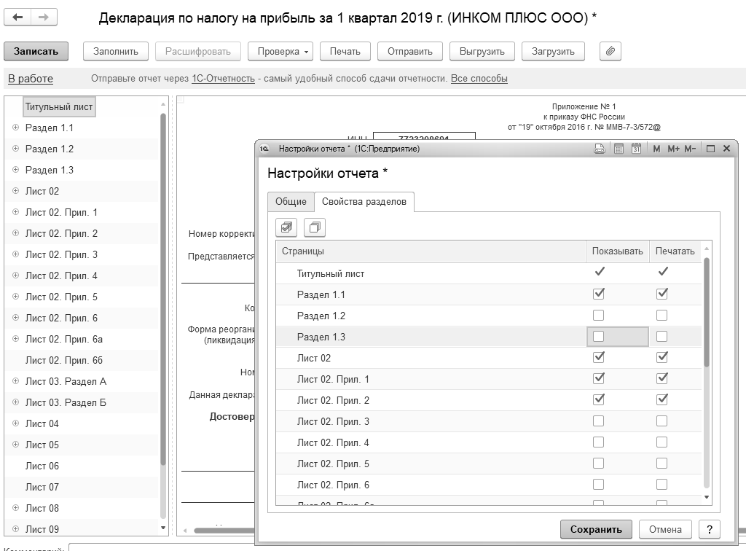This screenshot has height=551, width=746.
Task: Open the help question mark button
Action: [710, 529]
